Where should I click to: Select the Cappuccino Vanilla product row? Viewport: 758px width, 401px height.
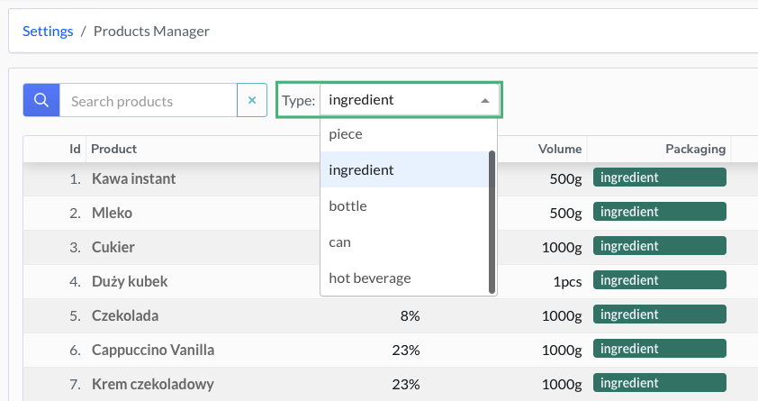[152, 350]
